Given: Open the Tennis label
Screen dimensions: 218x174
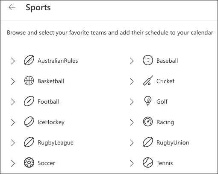Looking at the screenshot, I should pyautogui.click(x=165, y=163).
